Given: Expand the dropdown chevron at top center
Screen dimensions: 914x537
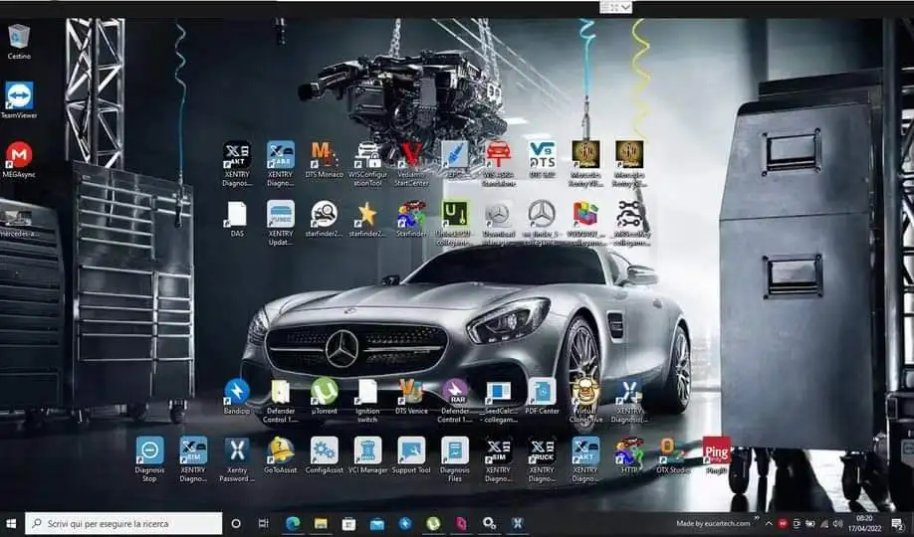Looking at the screenshot, I should coord(626,7).
